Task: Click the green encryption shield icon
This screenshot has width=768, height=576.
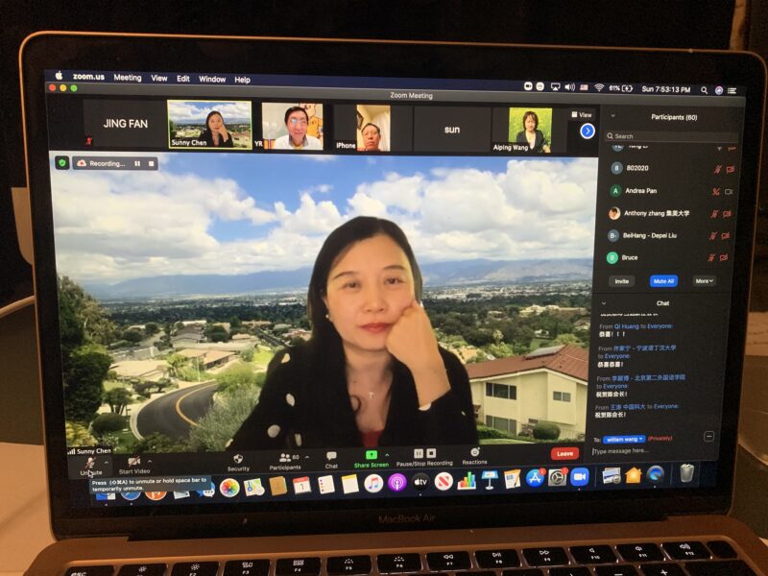Action: pyautogui.click(x=62, y=163)
